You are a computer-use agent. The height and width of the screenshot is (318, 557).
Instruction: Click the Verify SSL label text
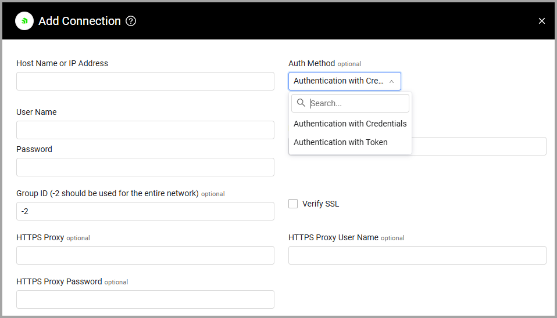pos(320,204)
